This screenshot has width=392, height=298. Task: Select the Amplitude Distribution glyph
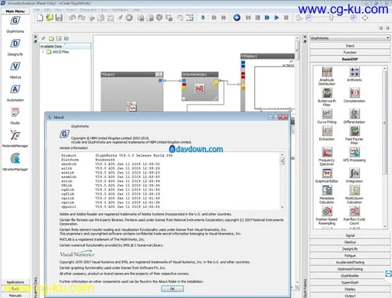327,72
